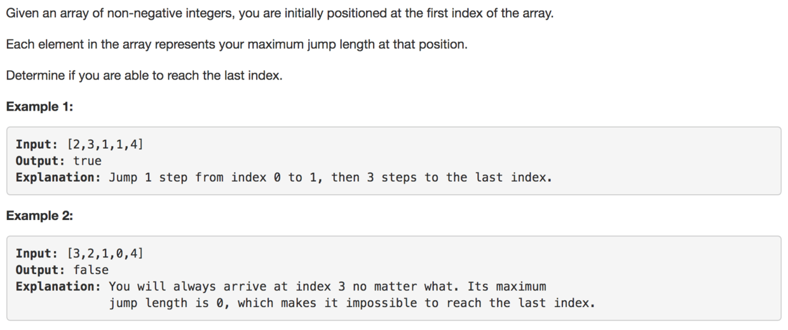788x330 pixels.
Task: Click the "Example 1:" heading
Action: coord(39,107)
